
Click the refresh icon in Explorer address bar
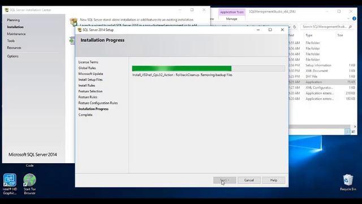click(295, 27)
